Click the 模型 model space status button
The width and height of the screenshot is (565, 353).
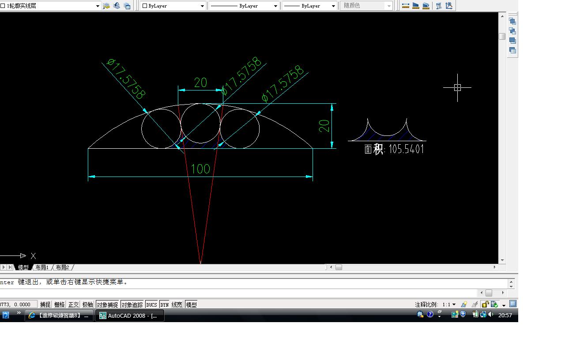point(191,304)
